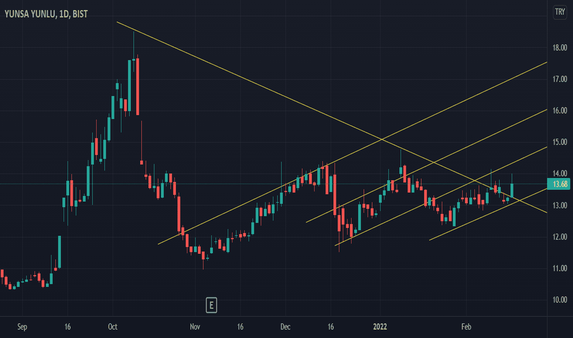Viewport: 573px width, 338px height.
Task: Click the tall red candle after October peak
Action: click(138, 87)
